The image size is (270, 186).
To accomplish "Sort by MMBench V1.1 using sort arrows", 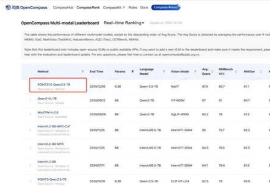I will point(236,72).
